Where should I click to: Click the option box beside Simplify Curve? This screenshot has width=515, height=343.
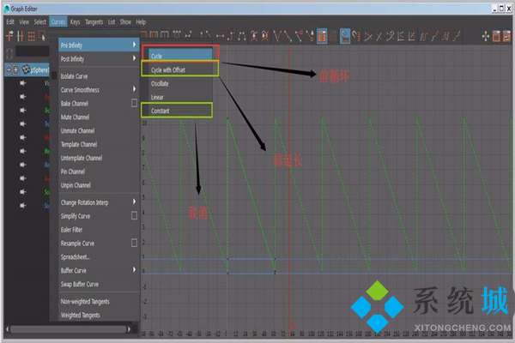134,216
